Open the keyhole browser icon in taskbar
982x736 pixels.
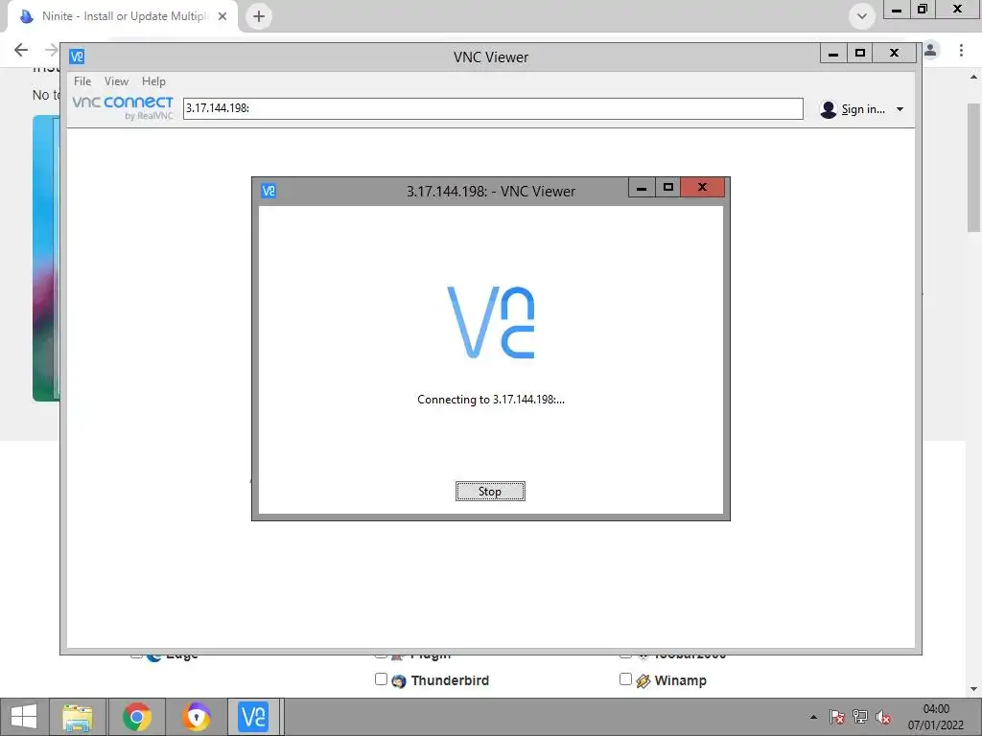point(196,717)
